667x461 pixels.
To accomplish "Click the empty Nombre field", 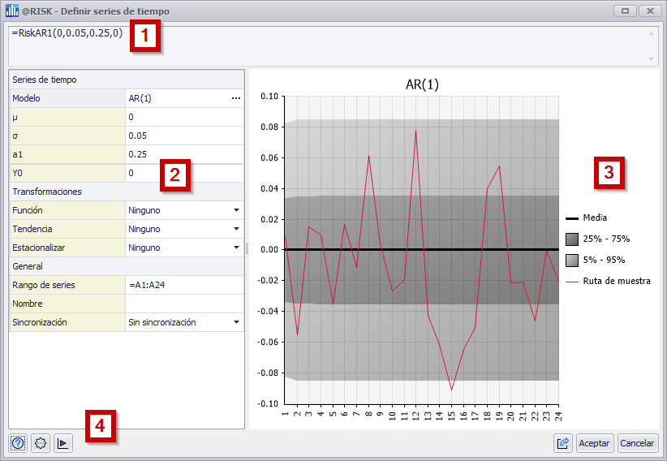I will point(184,304).
